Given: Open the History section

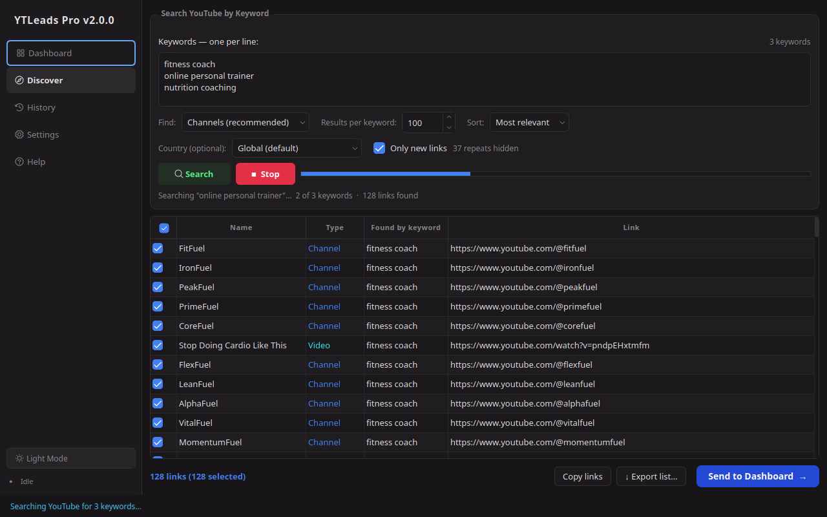Looking at the screenshot, I should click(71, 107).
